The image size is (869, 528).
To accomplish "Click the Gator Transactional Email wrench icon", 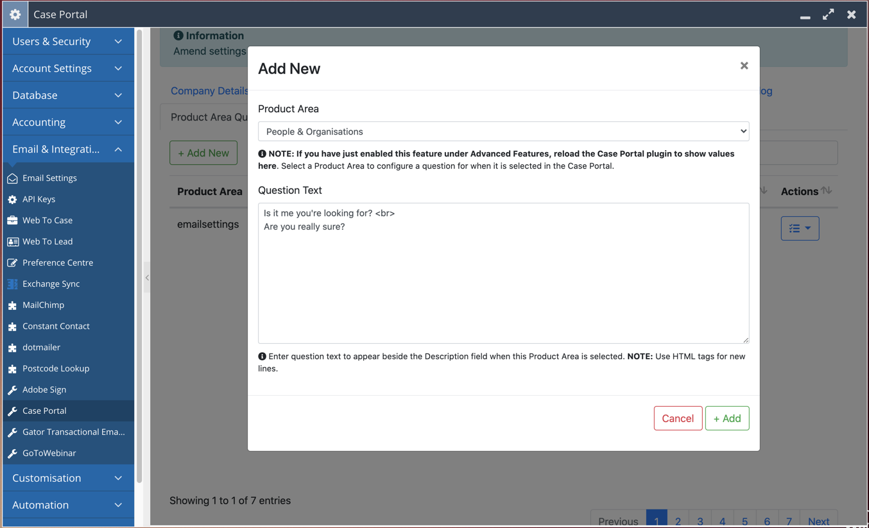I will (x=12, y=432).
